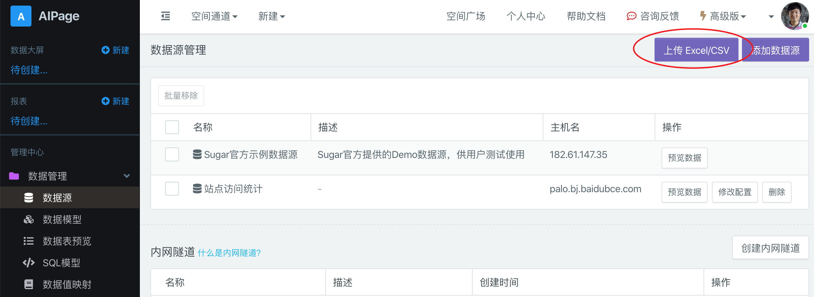This screenshot has width=814, height=297.
Task: Click the AIPage logo icon
Action: (x=21, y=16)
